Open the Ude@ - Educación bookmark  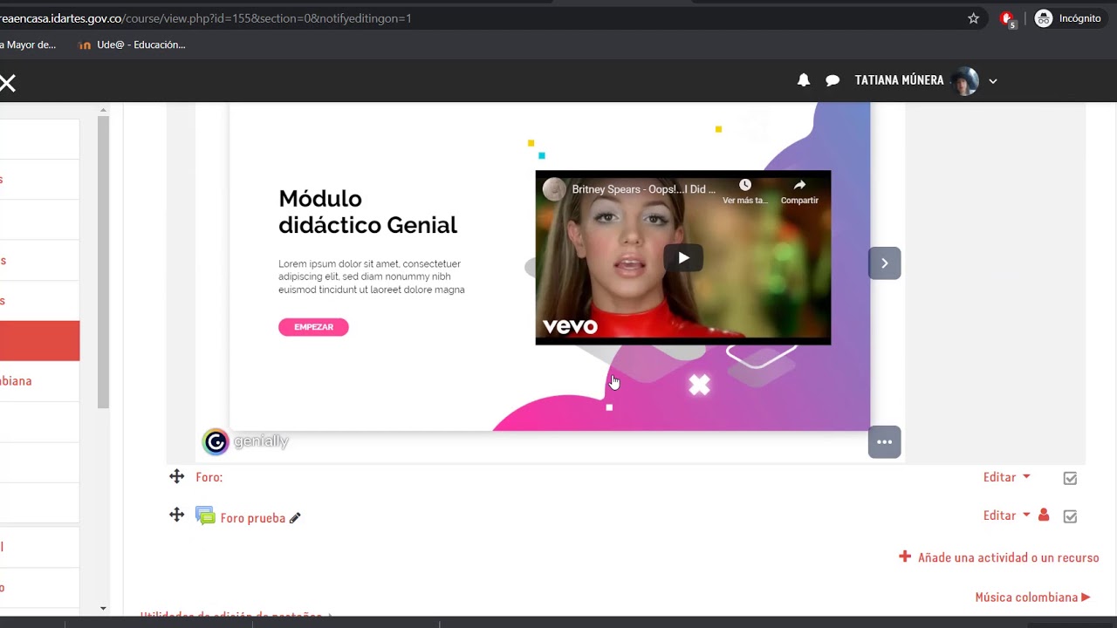click(x=132, y=44)
